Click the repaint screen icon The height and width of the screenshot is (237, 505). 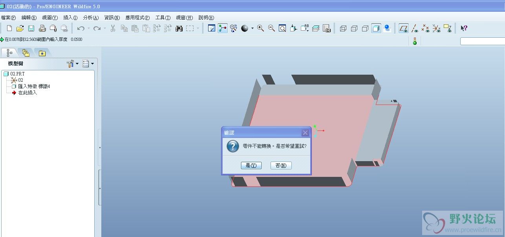(x=212, y=28)
